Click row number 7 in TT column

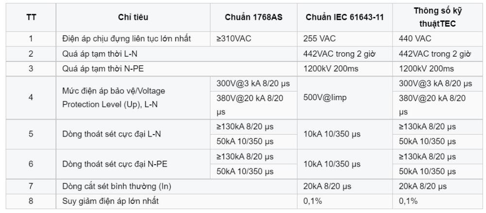click(31, 186)
